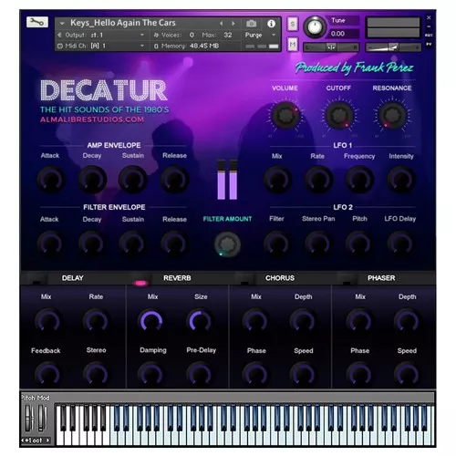Image resolution: width=456 pixels, height=456 pixels.
Task: Toggle the Solo (S) button
Action: (293, 24)
